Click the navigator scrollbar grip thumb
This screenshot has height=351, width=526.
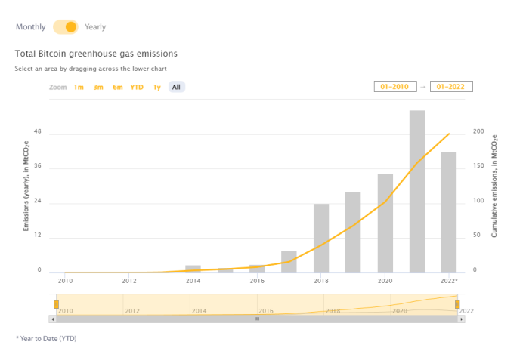[257, 319]
